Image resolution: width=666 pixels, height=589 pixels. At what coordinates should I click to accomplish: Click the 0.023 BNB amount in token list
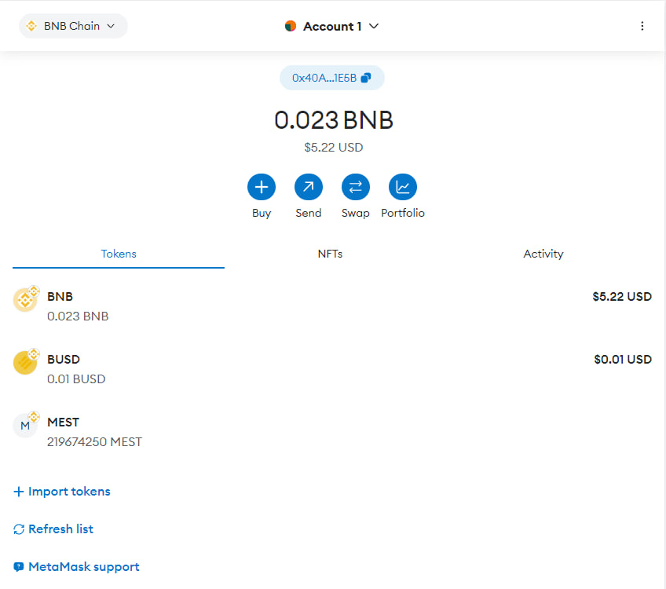[78, 316]
